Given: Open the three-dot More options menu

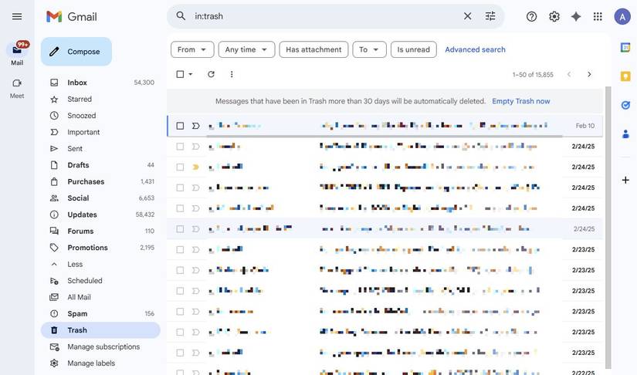Looking at the screenshot, I should 232,74.
